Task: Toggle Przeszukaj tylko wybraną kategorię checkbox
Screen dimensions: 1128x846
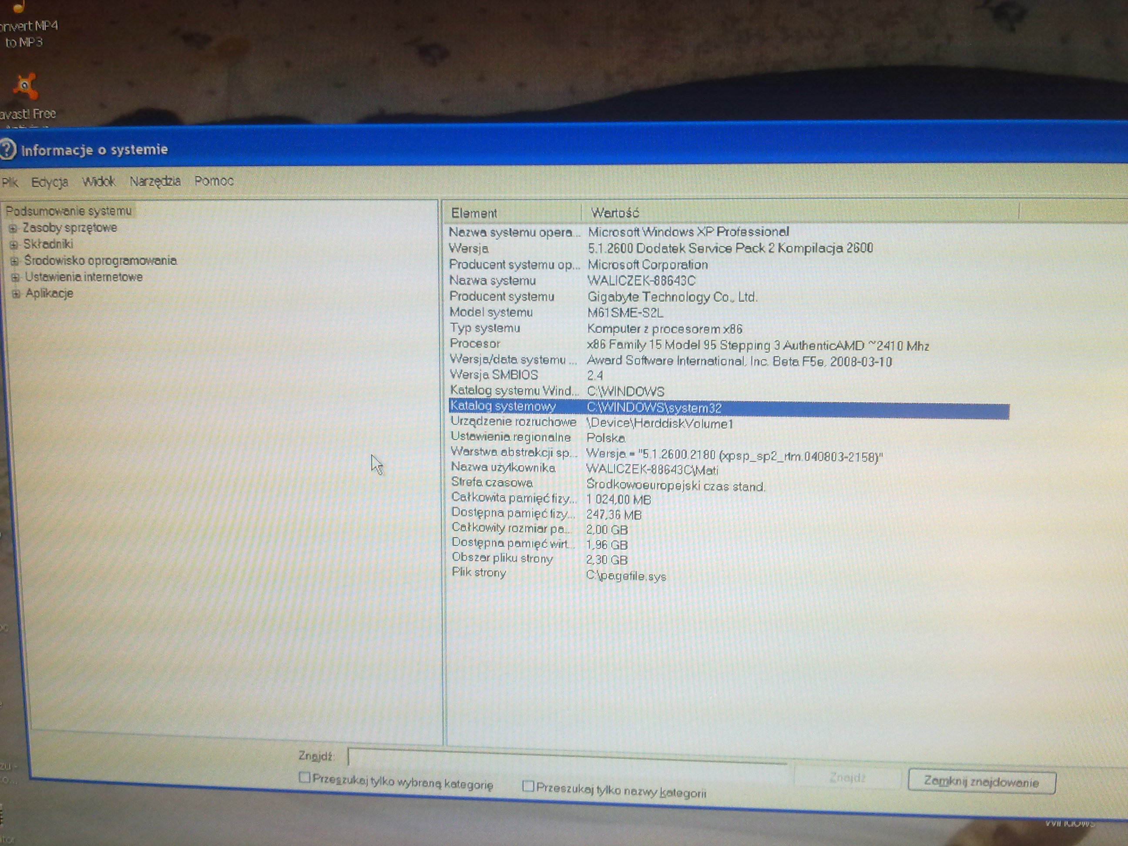Action: tap(305, 778)
